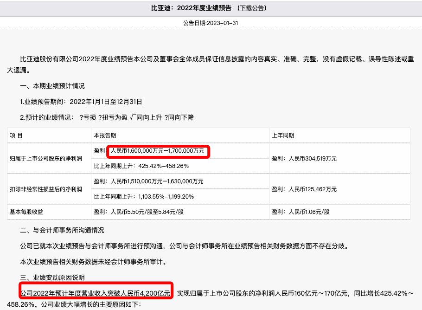Viewport: 422px width, 310px height.
Task: Open the 下载公告 download link
Action: click(252, 8)
